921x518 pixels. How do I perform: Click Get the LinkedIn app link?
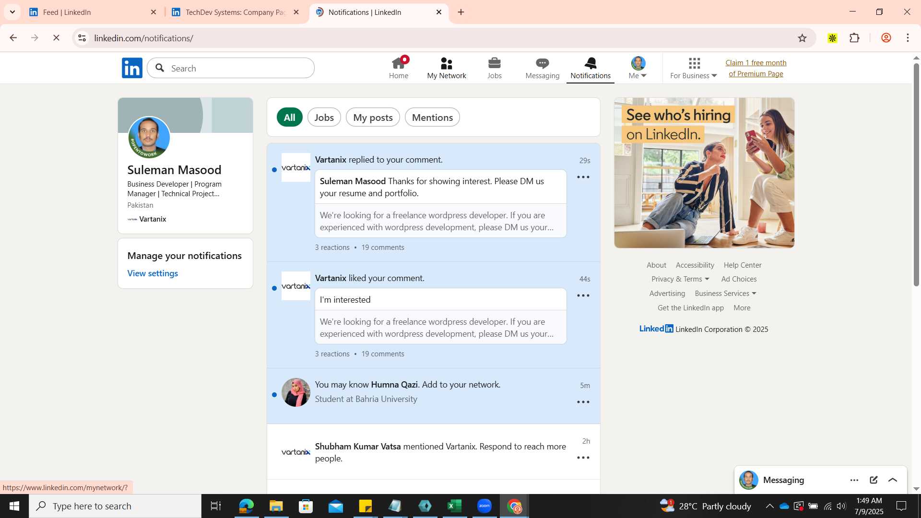[x=690, y=308]
